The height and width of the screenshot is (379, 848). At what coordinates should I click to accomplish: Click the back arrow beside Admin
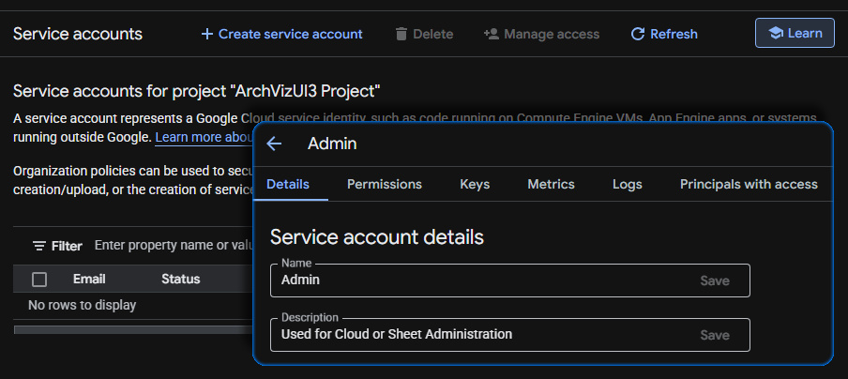click(x=274, y=144)
